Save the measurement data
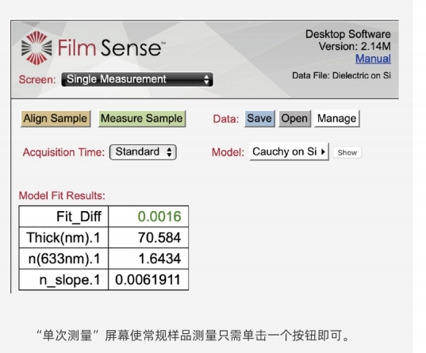Image resolution: width=426 pixels, height=353 pixels. click(x=259, y=118)
